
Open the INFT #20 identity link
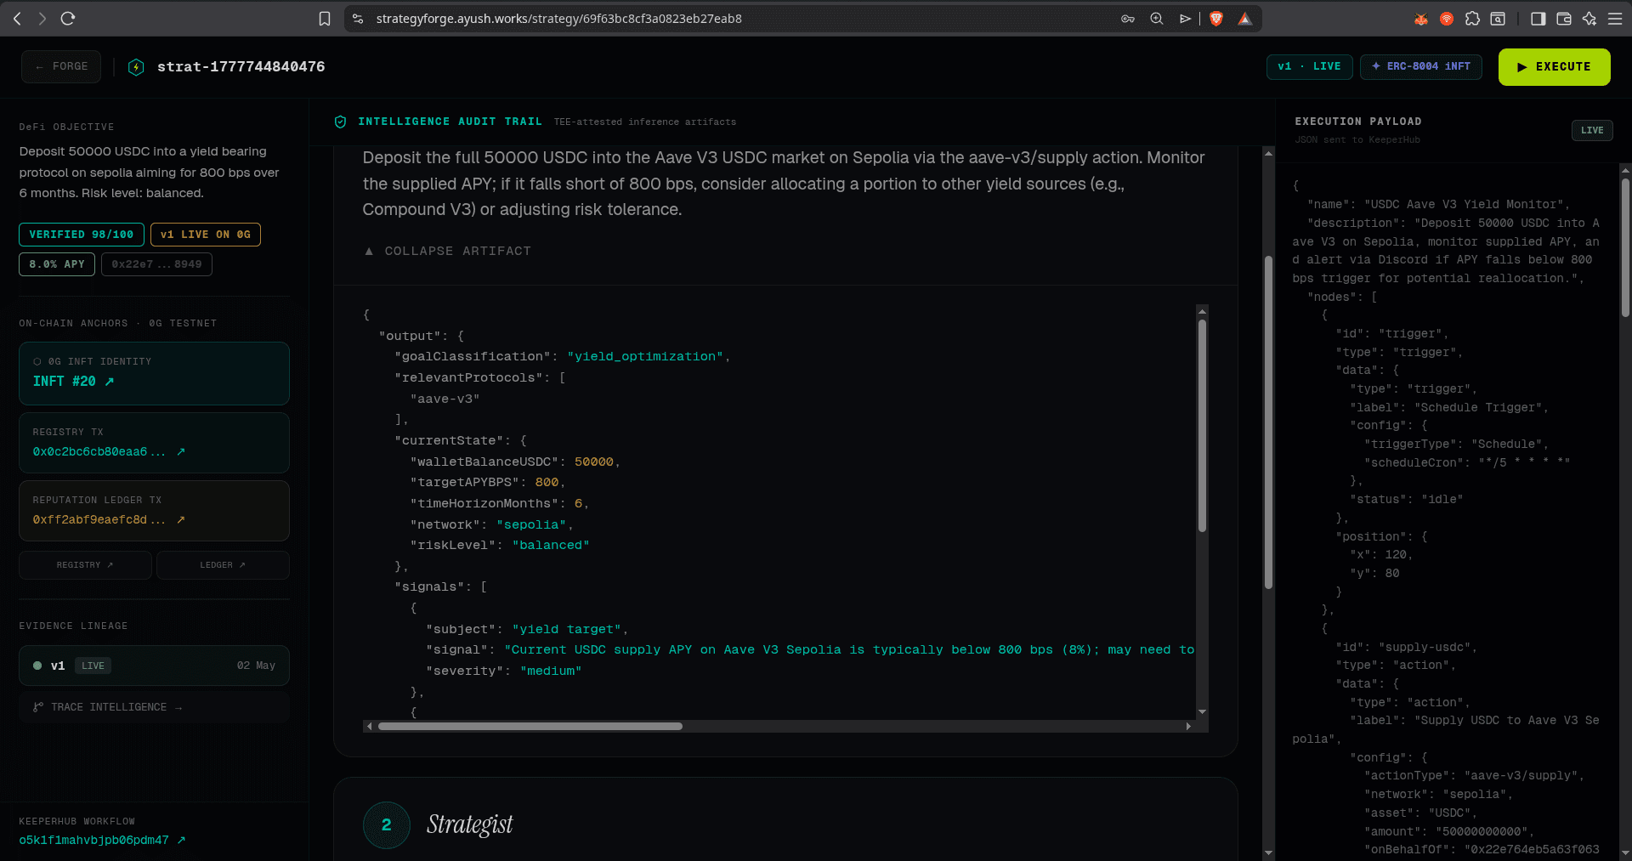(154, 374)
